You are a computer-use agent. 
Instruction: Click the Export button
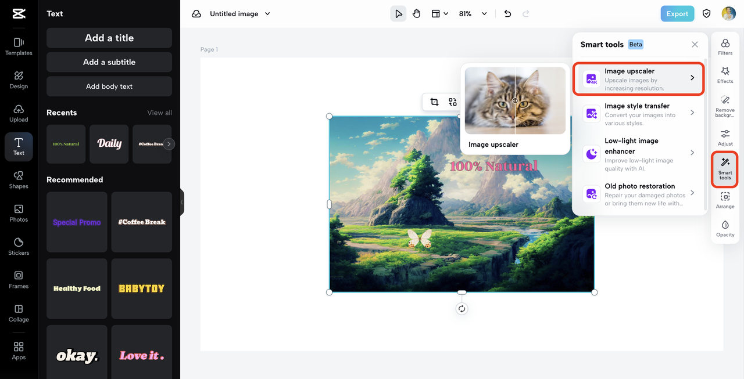(x=677, y=14)
